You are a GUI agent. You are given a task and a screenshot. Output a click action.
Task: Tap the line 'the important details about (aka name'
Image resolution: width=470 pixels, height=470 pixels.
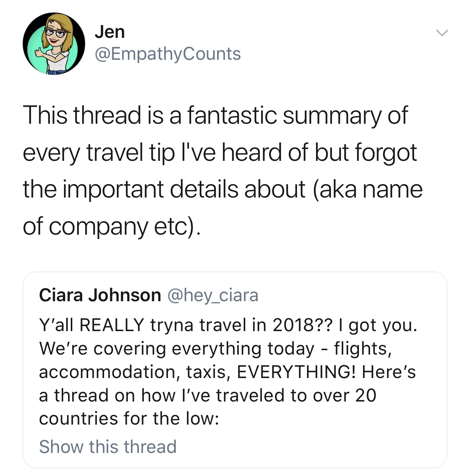click(223, 189)
